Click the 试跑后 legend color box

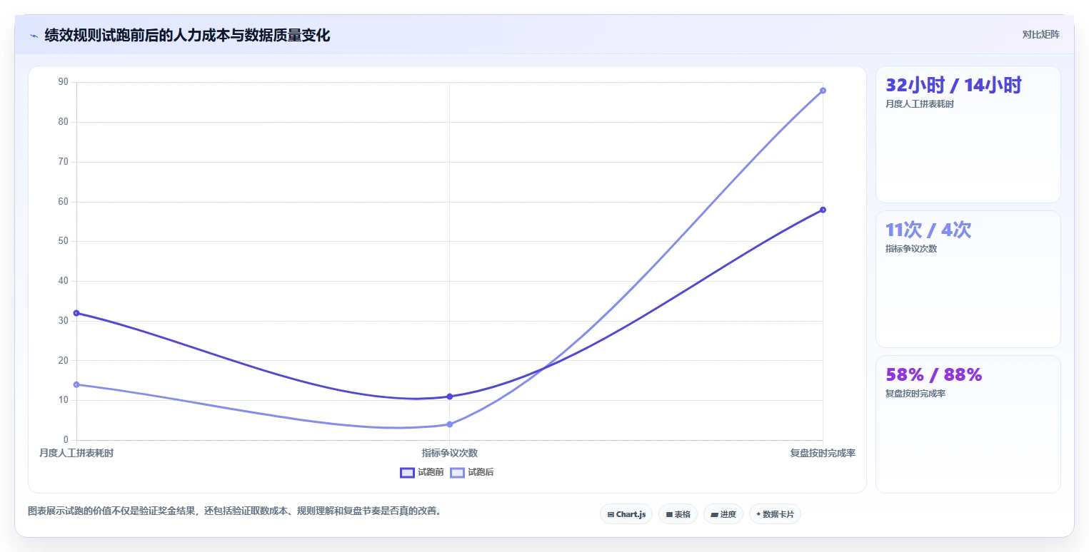coord(457,472)
